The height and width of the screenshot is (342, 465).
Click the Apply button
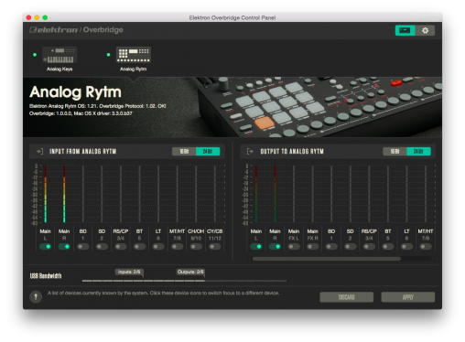pyautogui.click(x=408, y=297)
